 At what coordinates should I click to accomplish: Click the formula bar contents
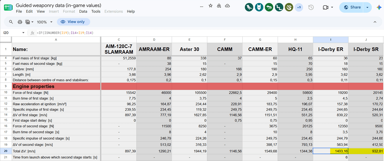65,33
